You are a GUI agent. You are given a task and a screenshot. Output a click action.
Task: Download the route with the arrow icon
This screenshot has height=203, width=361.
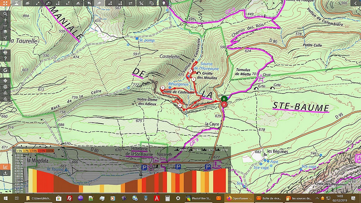point(5,173)
